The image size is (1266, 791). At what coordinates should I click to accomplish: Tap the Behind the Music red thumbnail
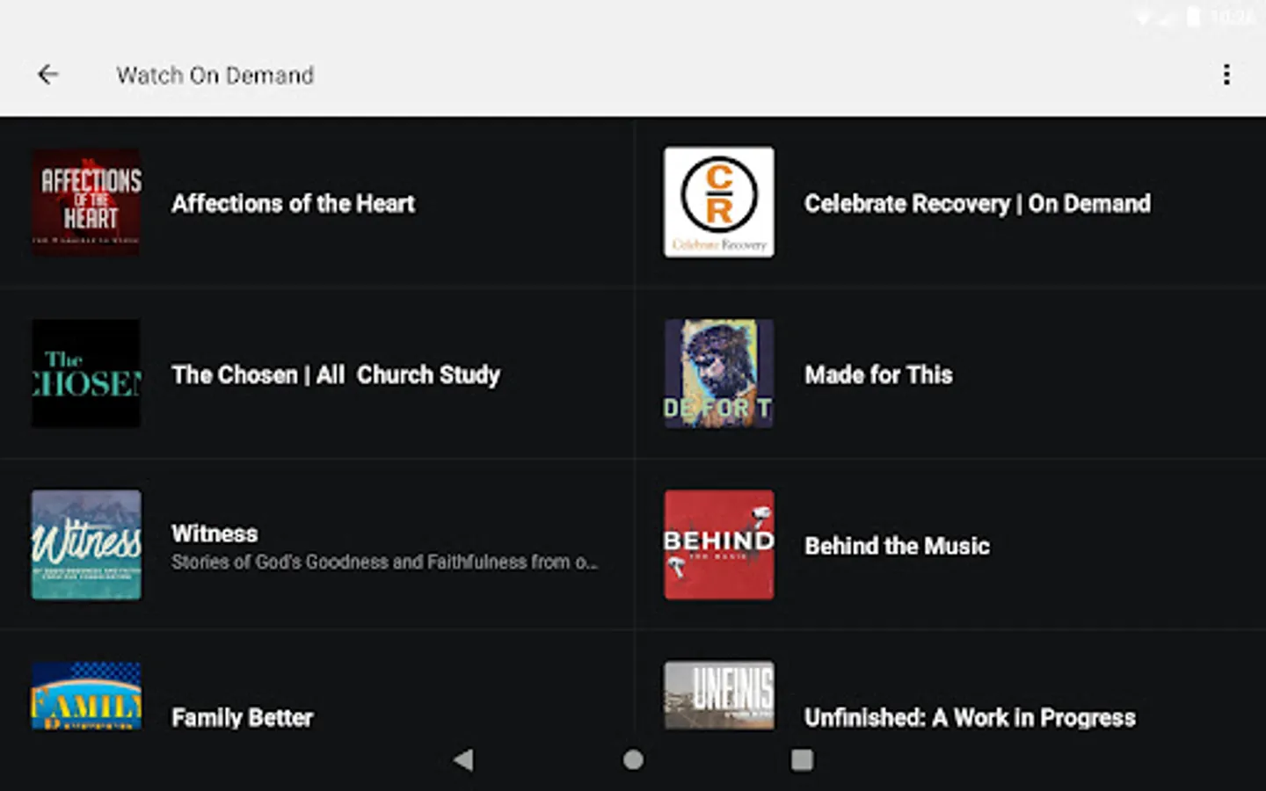(719, 545)
